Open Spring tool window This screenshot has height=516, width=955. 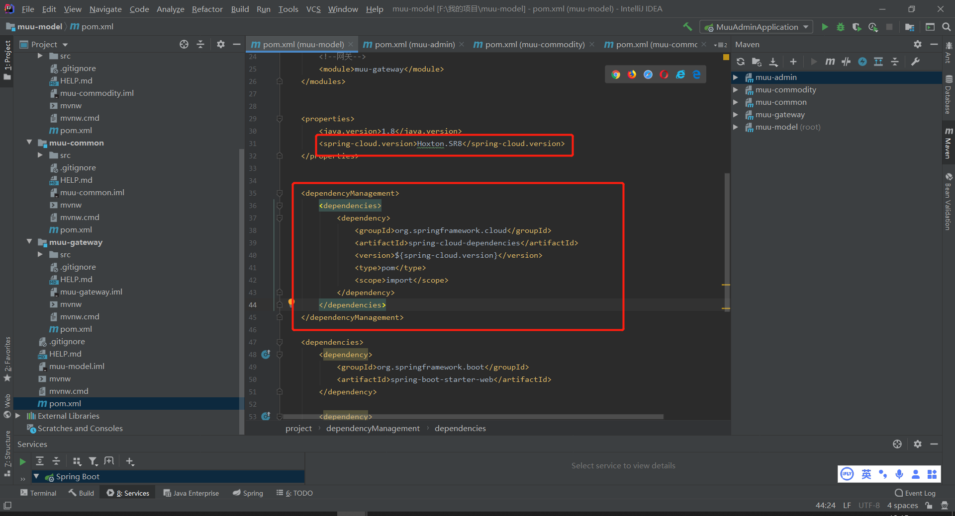(x=248, y=493)
